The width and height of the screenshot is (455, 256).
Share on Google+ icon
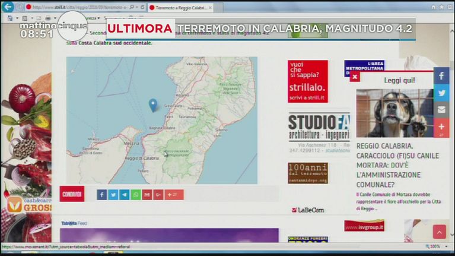pyautogui.click(x=158, y=195)
